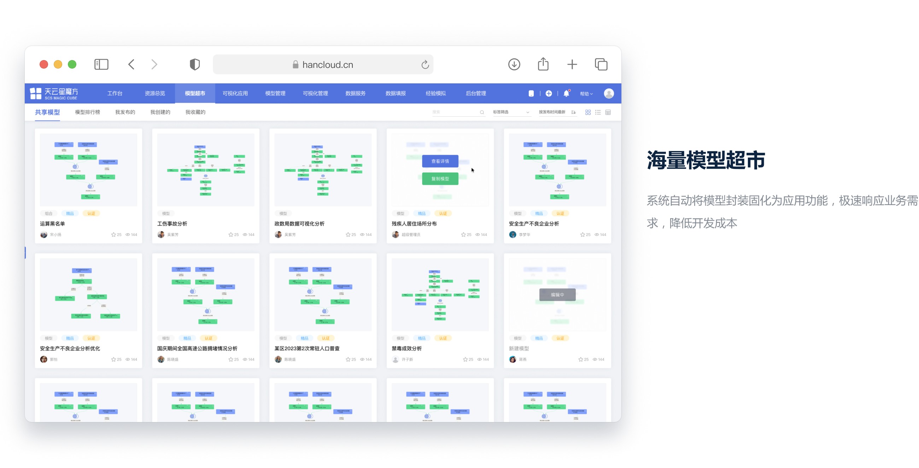Click author avatar 宋小扬

[43, 235]
